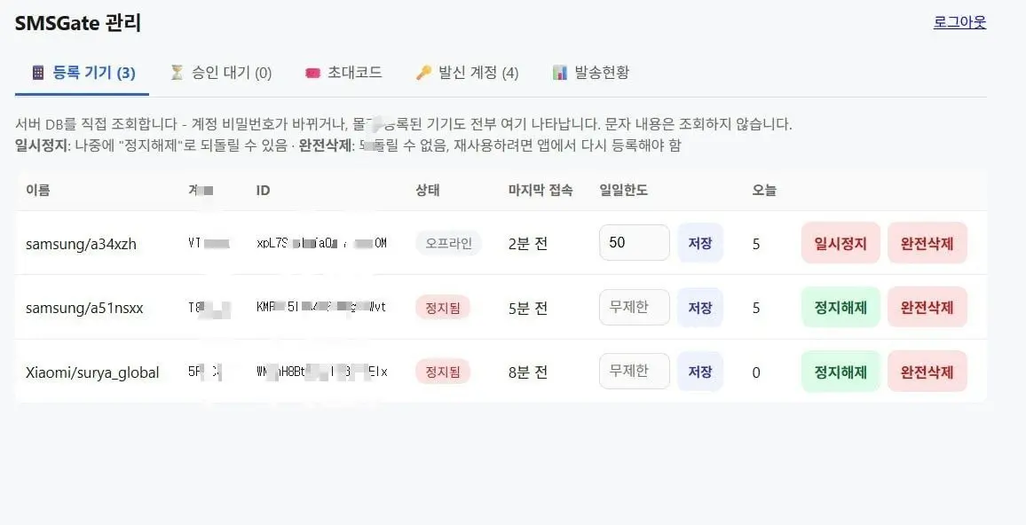
Task: Click the 오프라인 status badge
Action: click(x=449, y=243)
